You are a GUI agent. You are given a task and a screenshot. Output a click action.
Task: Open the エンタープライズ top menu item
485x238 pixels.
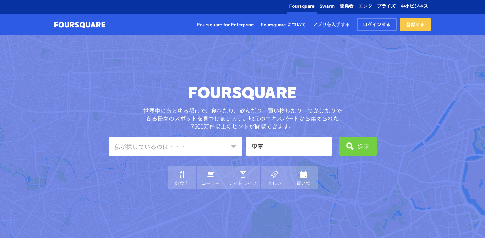377,6
